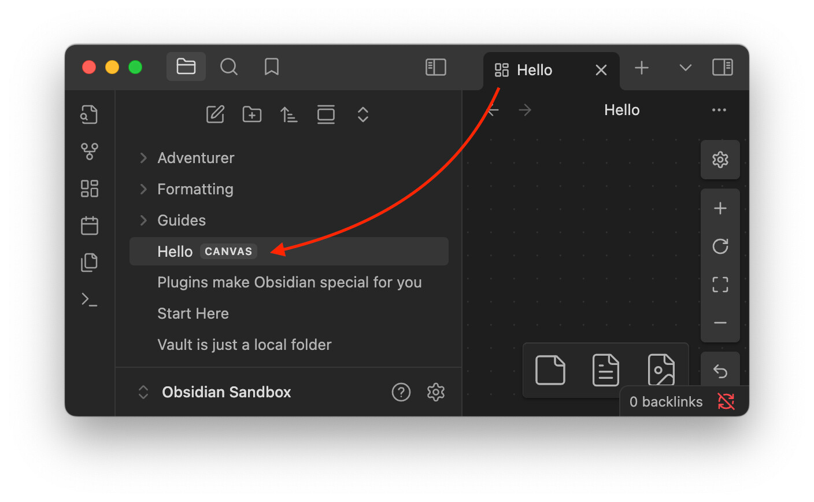Open today's daily note calendar icon
The height and width of the screenshot is (502, 814).
pyautogui.click(x=90, y=226)
